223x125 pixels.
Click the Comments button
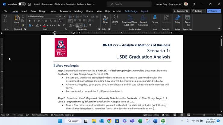pyautogui.click(x=181, y=11)
